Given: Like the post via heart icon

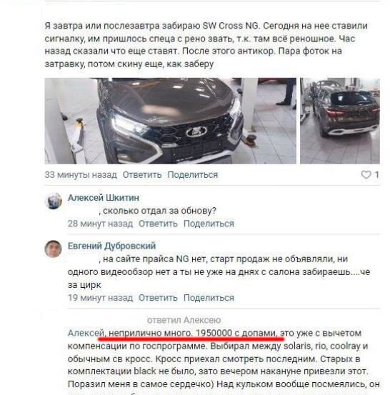Looking at the screenshot, I should click(366, 174).
